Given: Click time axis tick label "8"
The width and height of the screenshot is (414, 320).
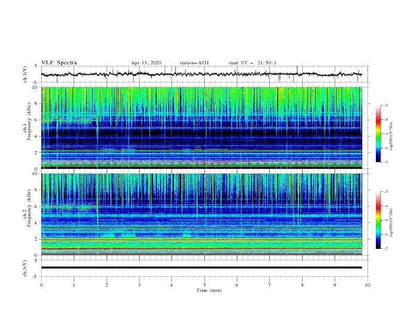Looking at the screenshot, I should (x=302, y=285).
